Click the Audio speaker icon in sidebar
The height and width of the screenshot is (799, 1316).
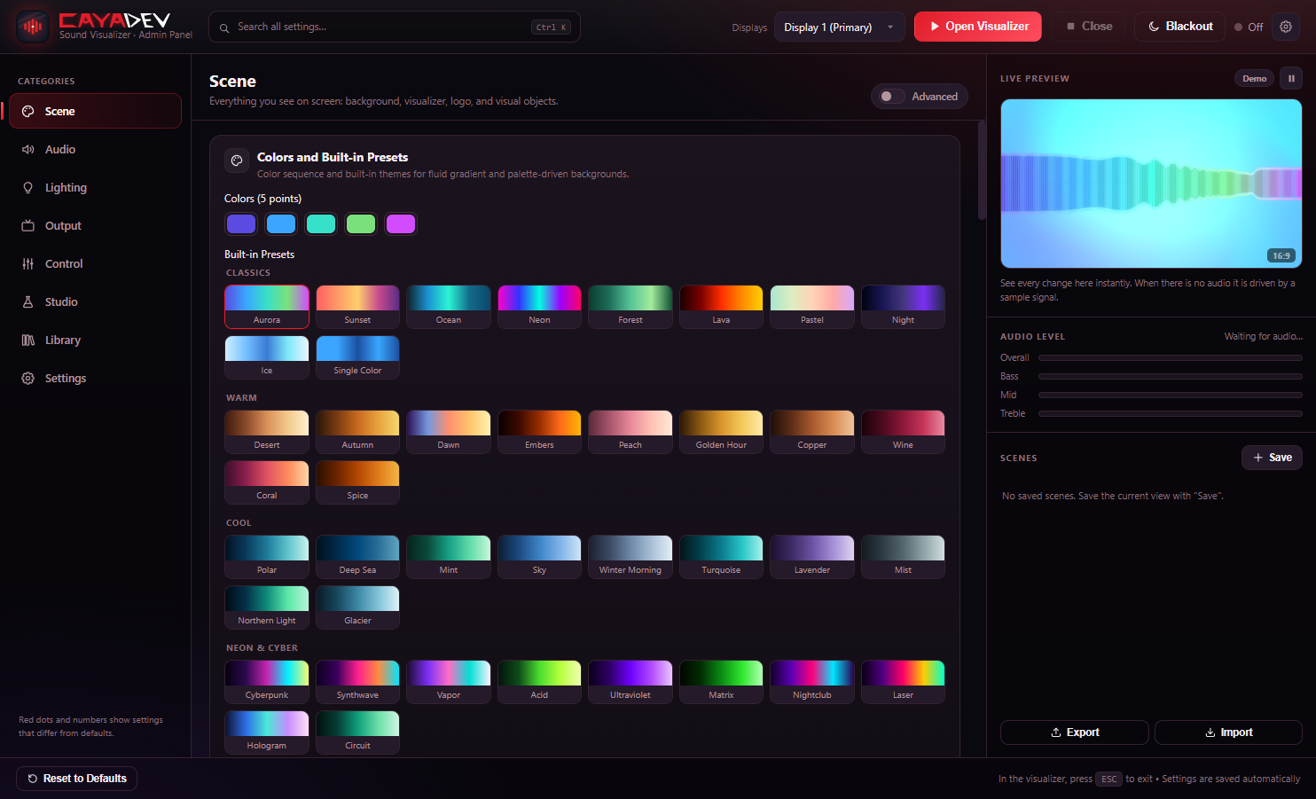click(x=28, y=149)
